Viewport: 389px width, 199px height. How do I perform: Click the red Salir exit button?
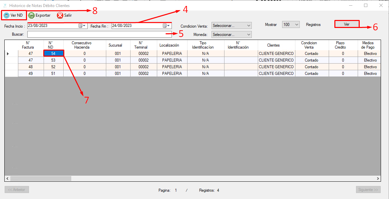(64, 15)
